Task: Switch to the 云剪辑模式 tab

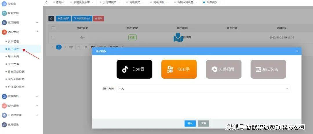Action: pyautogui.click(x=110, y=2)
